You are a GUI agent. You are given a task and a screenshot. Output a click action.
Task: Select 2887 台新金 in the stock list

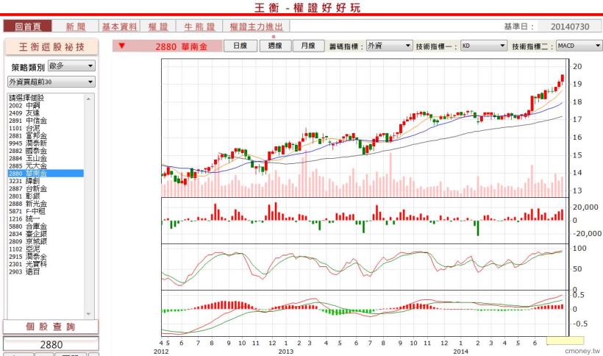tap(46, 188)
